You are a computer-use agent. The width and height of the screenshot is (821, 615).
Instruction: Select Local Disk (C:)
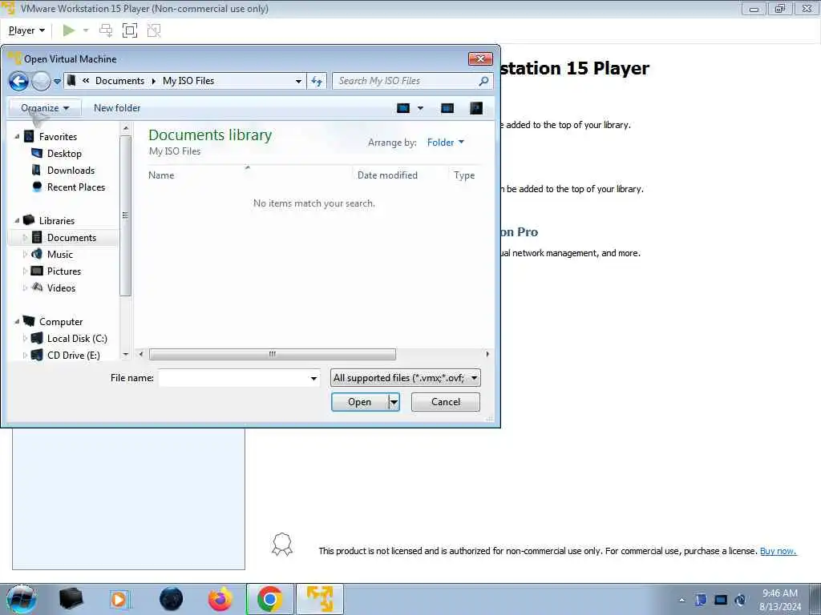pyautogui.click(x=77, y=339)
